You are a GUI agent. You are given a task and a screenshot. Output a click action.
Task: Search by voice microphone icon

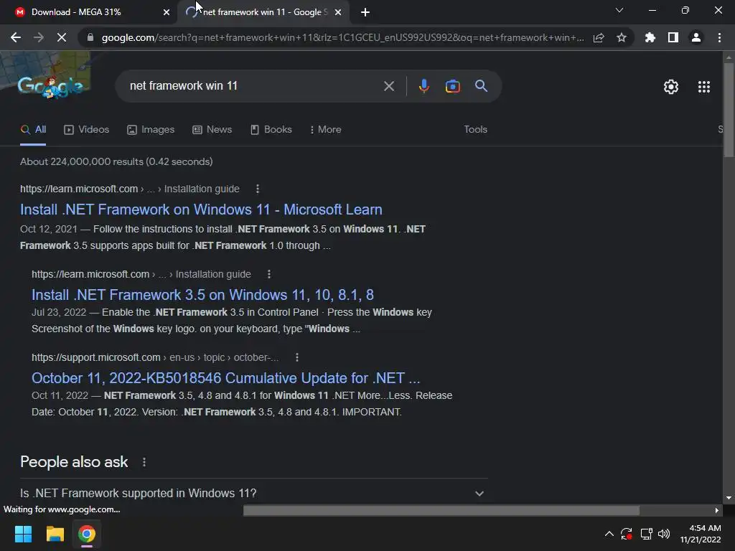[423, 86]
